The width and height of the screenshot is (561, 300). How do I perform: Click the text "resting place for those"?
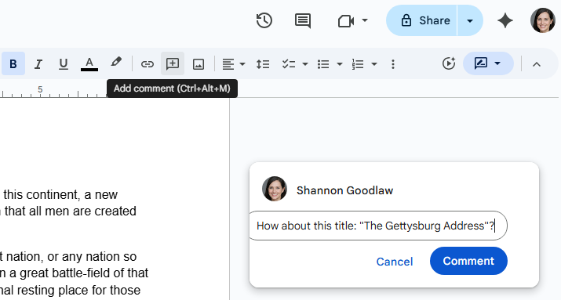[x=78, y=290]
